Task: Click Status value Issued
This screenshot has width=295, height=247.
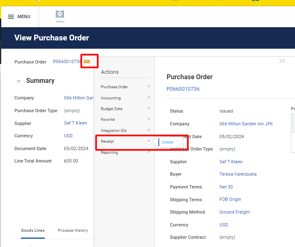Action: click(x=226, y=111)
